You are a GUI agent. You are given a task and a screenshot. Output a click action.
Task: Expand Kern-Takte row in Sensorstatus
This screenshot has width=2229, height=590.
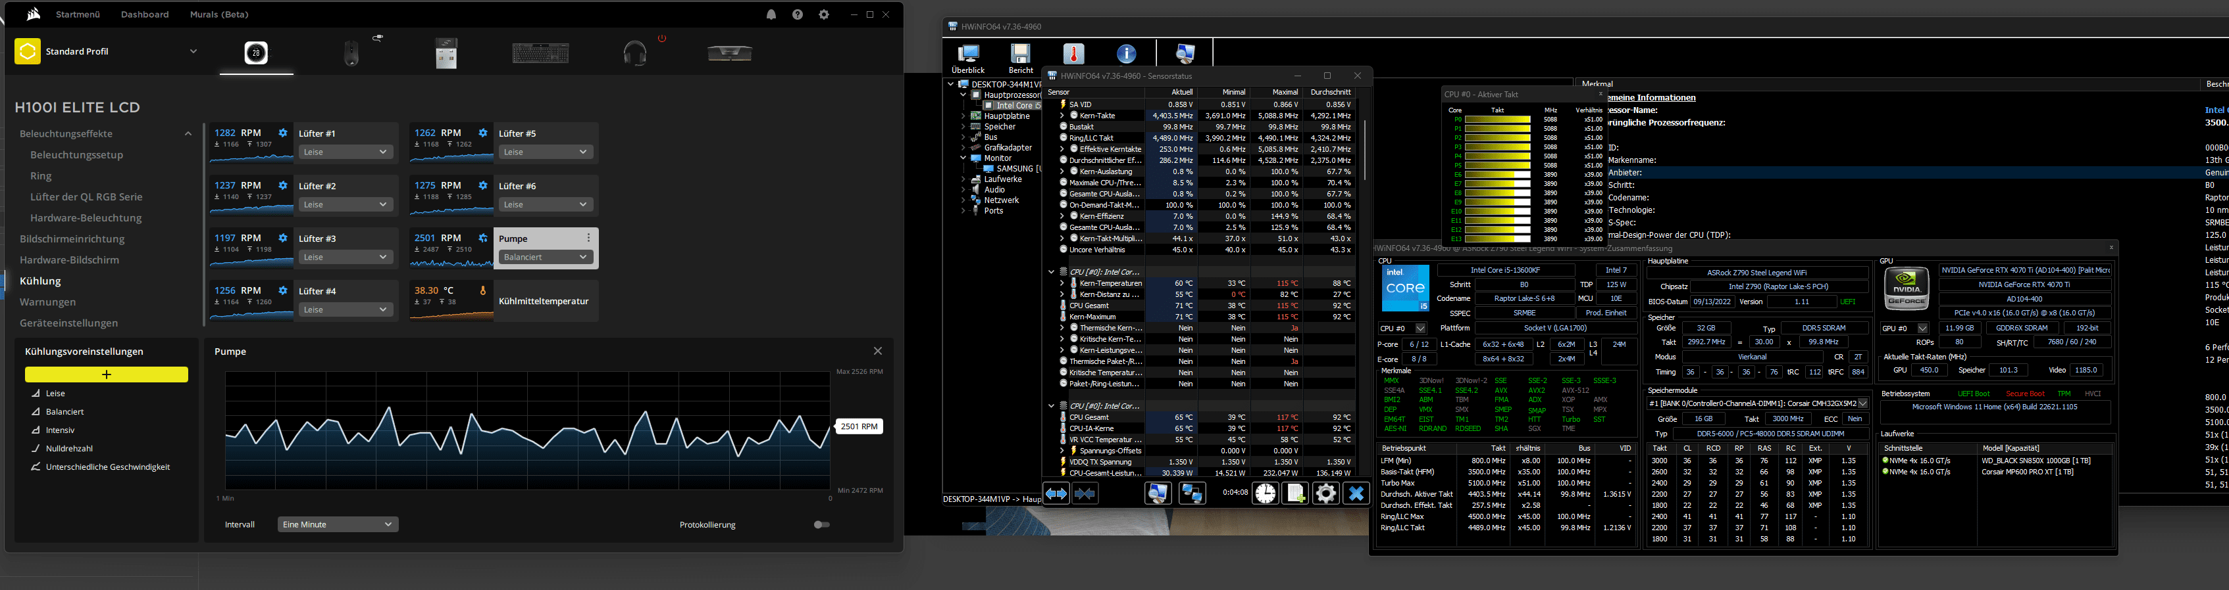(x=1062, y=115)
